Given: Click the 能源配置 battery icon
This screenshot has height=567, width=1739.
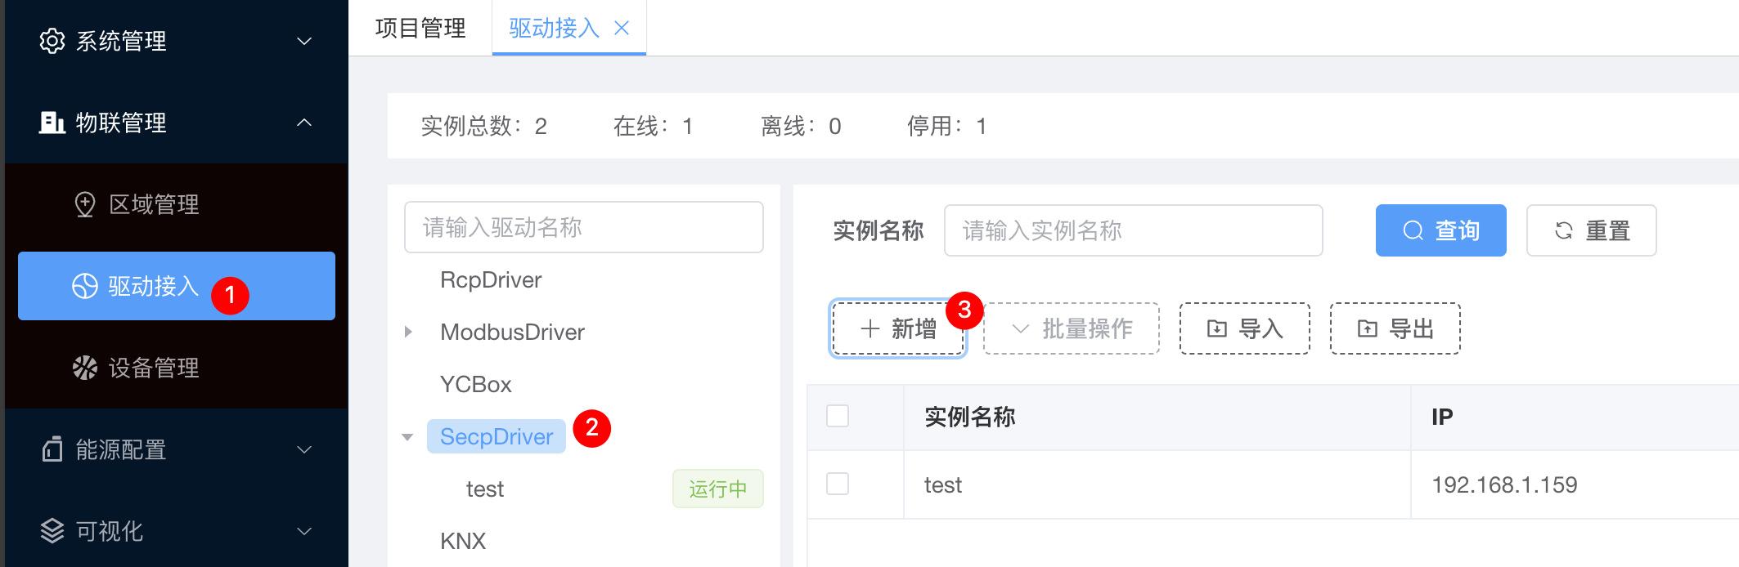Looking at the screenshot, I should point(52,449).
